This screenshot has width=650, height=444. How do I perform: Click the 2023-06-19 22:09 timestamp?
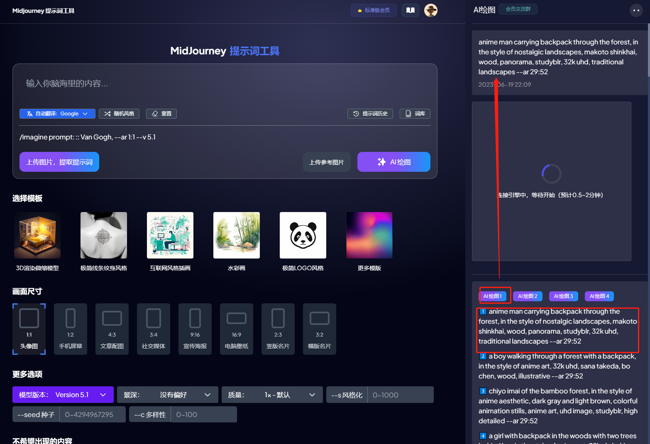pos(505,85)
